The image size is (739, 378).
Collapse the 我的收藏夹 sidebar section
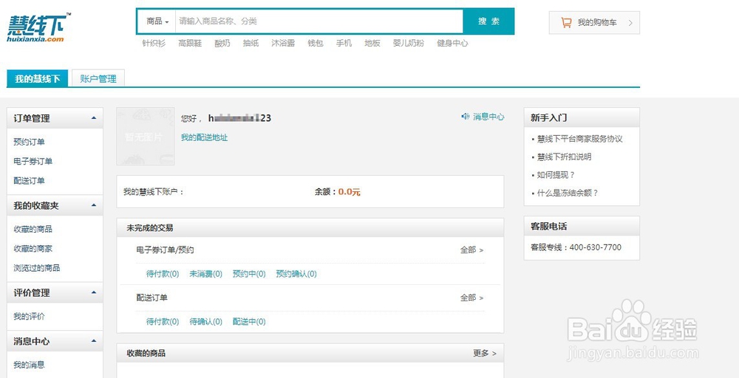[94, 205]
